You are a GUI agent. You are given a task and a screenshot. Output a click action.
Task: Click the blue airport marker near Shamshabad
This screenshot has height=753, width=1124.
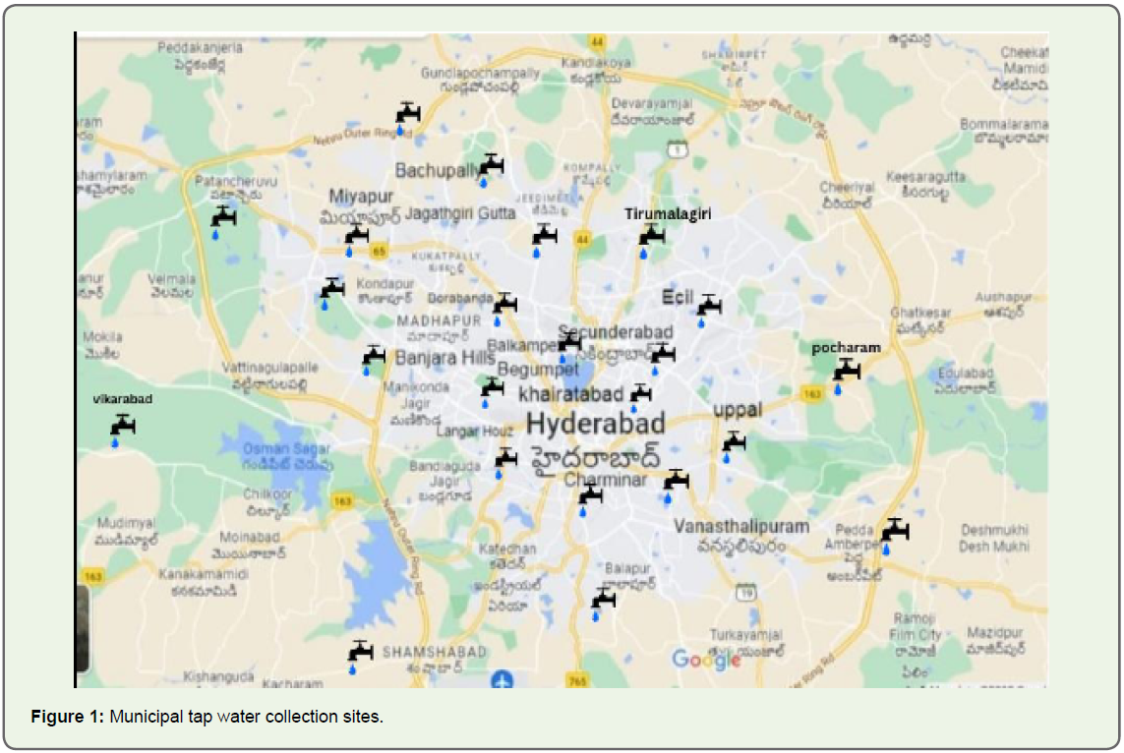502,680
